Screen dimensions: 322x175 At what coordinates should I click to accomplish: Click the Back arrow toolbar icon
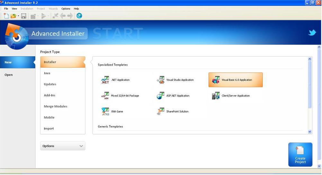63,16
